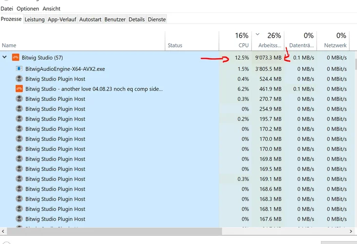
Task: Click the orange icon of 'another love' project process
Action: tap(19, 89)
